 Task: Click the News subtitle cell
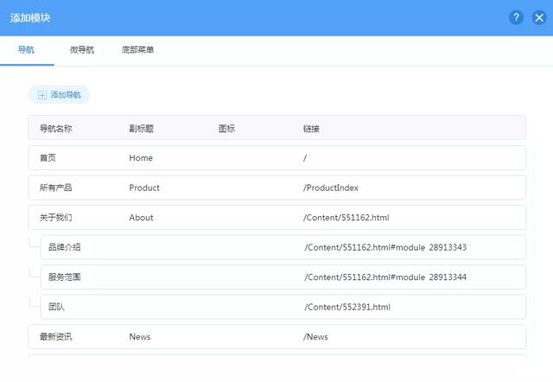tap(139, 336)
